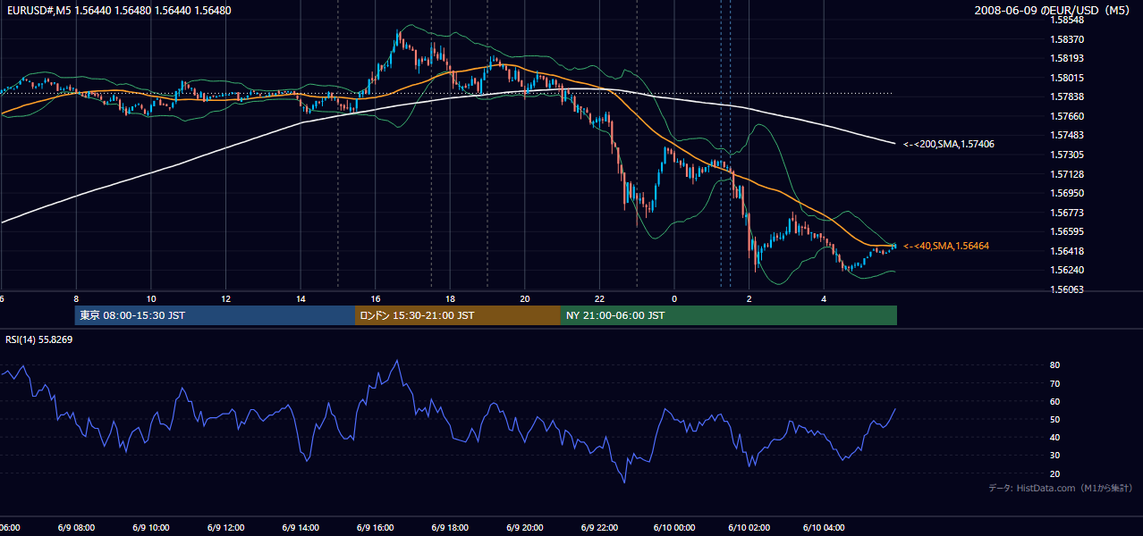The image size is (1143, 536).
Task: Click the RSI level 50 label
Action: pos(1055,419)
